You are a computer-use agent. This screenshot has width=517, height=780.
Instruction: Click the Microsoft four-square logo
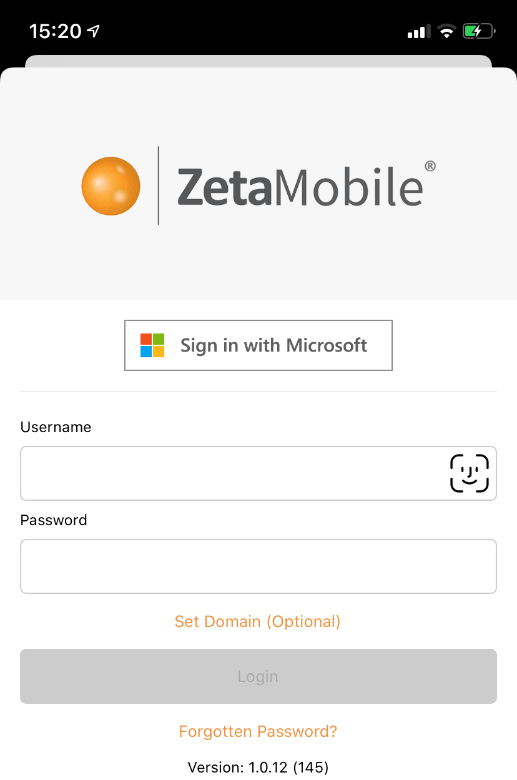pyautogui.click(x=152, y=345)
